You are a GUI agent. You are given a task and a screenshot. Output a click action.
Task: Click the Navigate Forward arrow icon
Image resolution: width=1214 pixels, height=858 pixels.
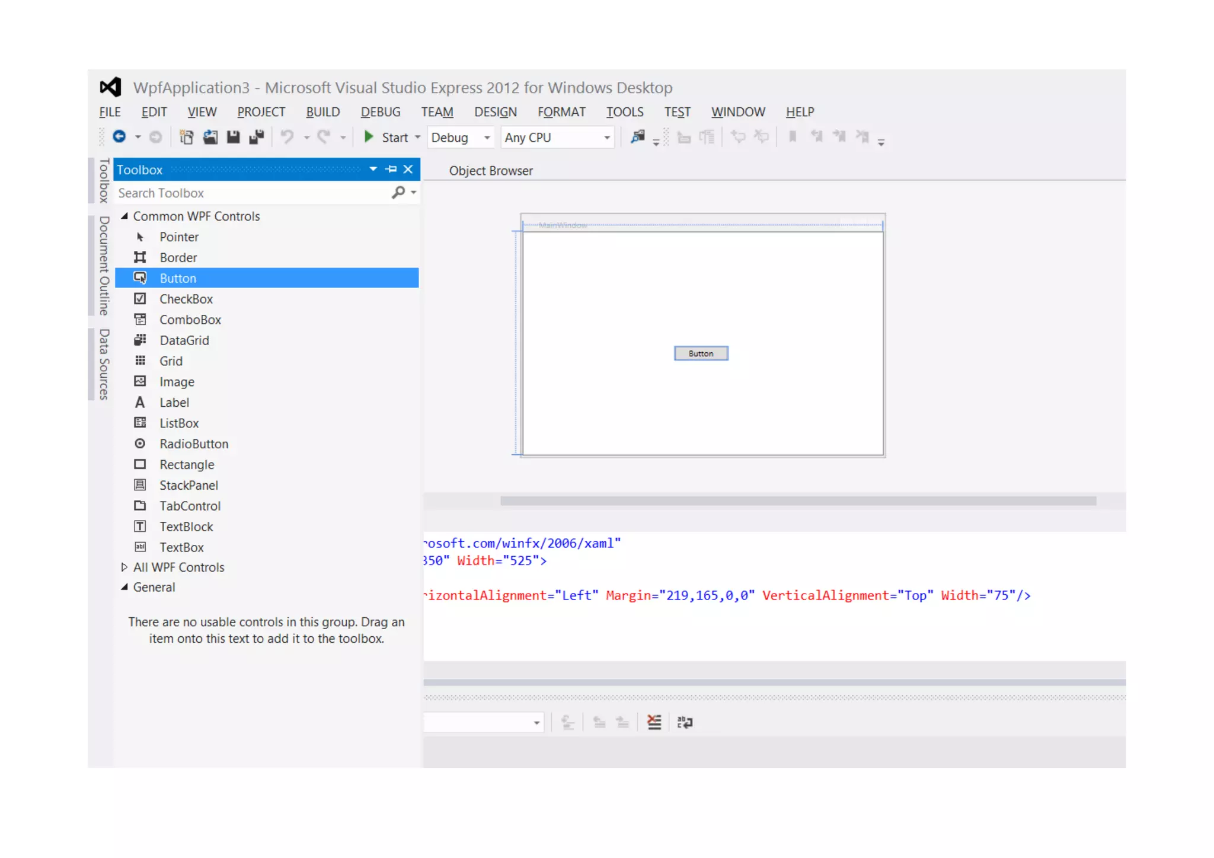tap(155, 137)
